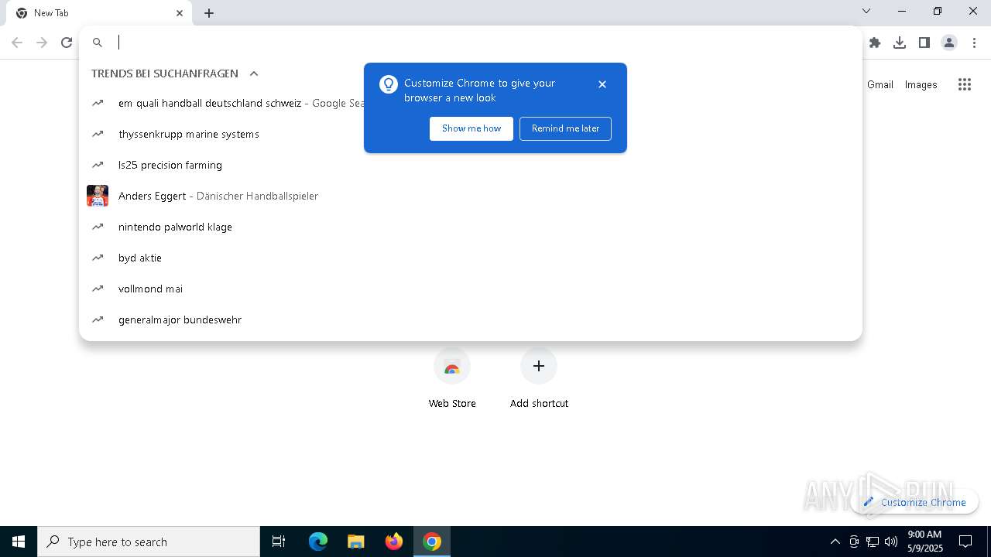991x557 pixels.
Task: Click the back navigation arrow
Action: click(17, 43)
